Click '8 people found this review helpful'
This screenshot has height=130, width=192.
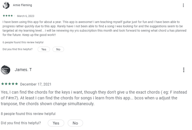(28, 114)
